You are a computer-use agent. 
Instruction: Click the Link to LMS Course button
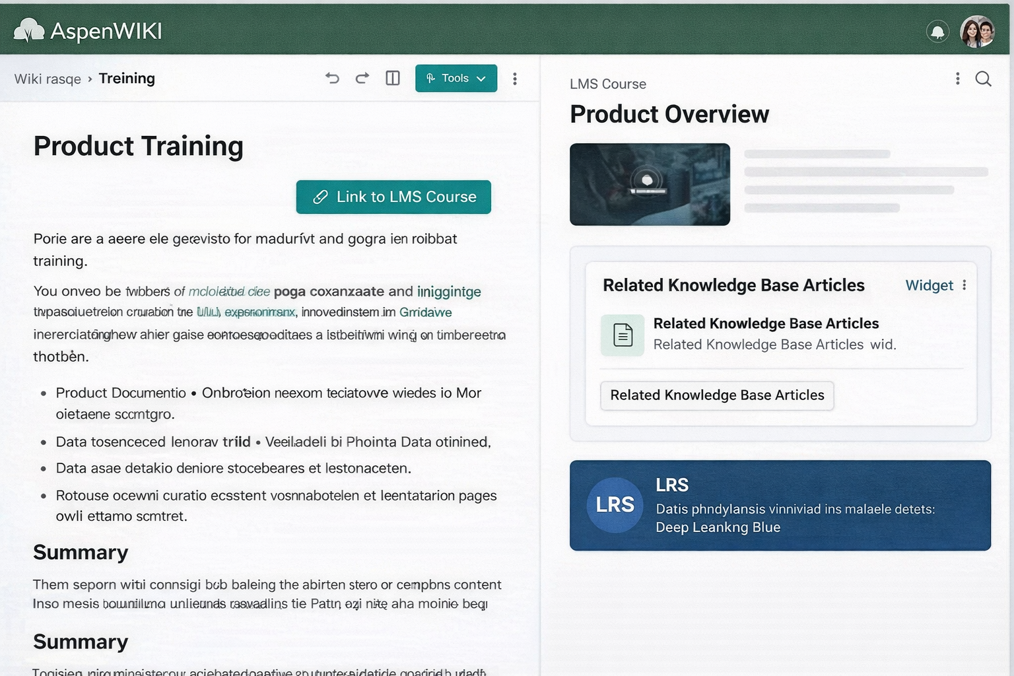(393, 197)
